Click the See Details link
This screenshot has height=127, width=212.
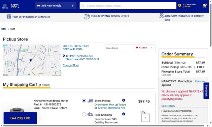pos(168,106)
